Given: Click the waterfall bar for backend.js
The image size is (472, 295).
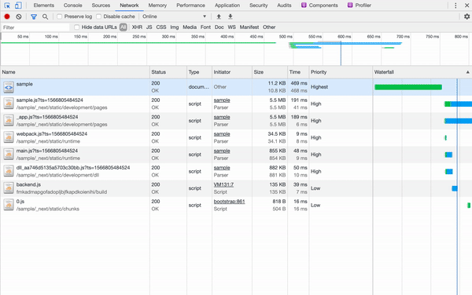Looking at the screenshot, I should coord(455,188).
